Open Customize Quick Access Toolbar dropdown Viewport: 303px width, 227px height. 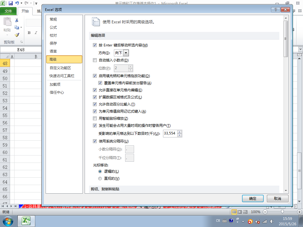pos(36,3)
